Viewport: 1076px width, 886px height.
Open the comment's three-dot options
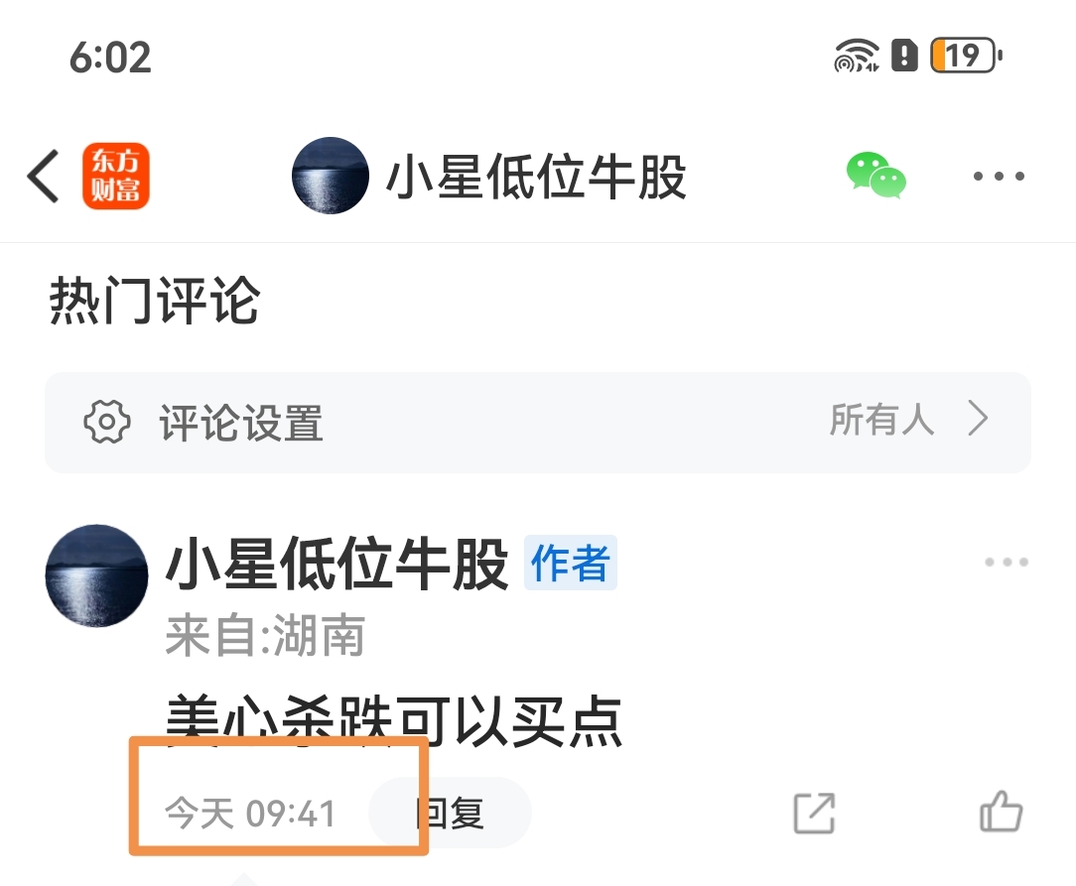tap(1006, 563)
